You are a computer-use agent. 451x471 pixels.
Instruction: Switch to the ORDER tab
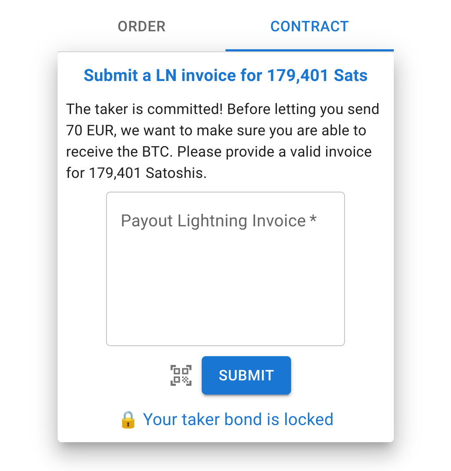click(x=142, y=26)
